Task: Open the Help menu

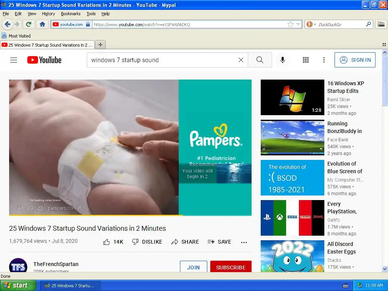Action: click(x=105, y=14)
